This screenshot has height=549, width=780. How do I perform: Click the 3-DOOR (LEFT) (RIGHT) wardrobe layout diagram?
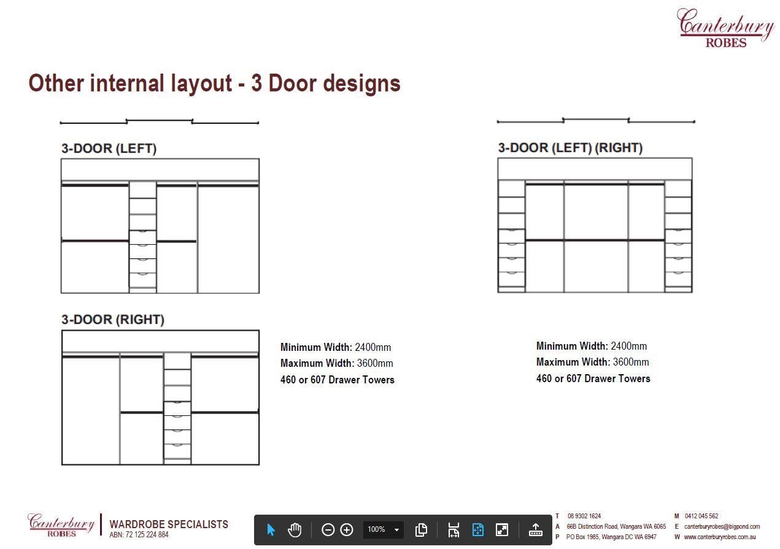(x=595, y=225)
